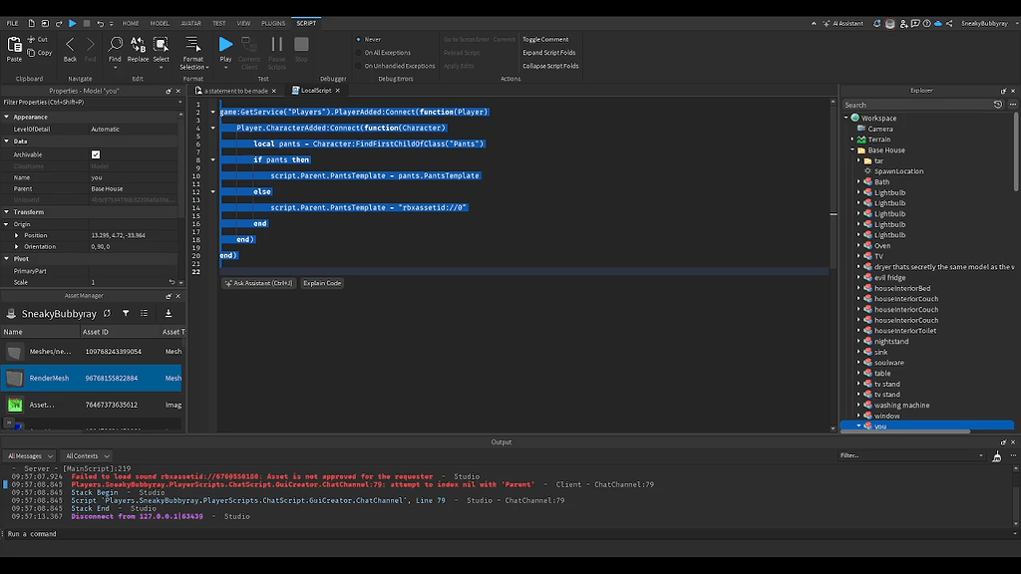Click the Asset Manager bulk import icon
This screenshot has width=1021, height=574.
[168, 314]
